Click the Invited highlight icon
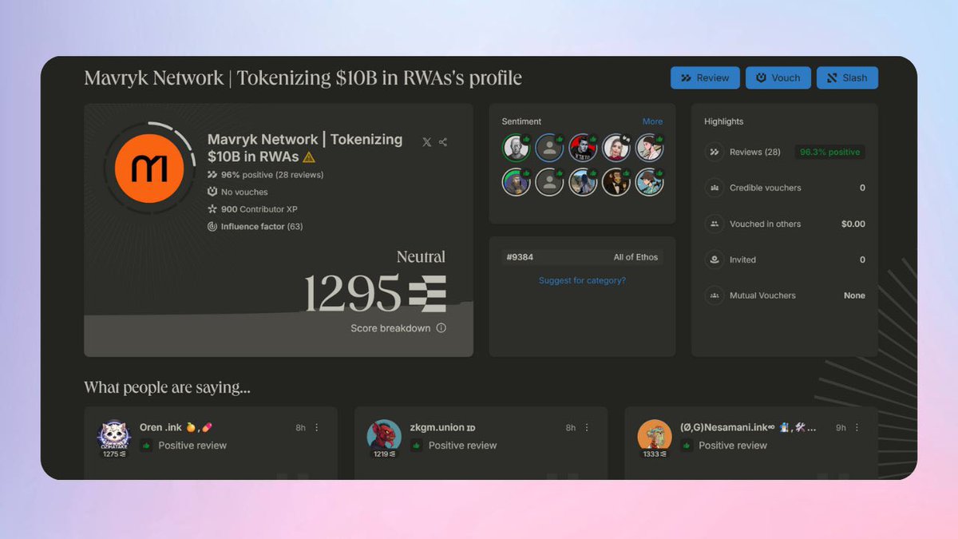The image size is (958, 539). pyautogui.click(x=714, y=260)
